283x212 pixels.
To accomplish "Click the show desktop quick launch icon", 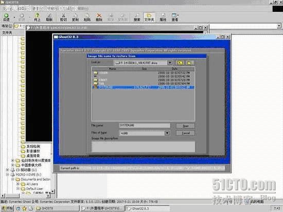I will [x=18, y=208].
